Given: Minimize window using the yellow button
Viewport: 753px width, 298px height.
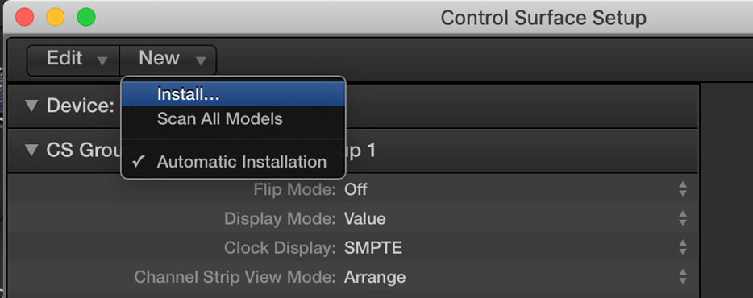Looking at the screenshot, I should click(x=56, y=17).
